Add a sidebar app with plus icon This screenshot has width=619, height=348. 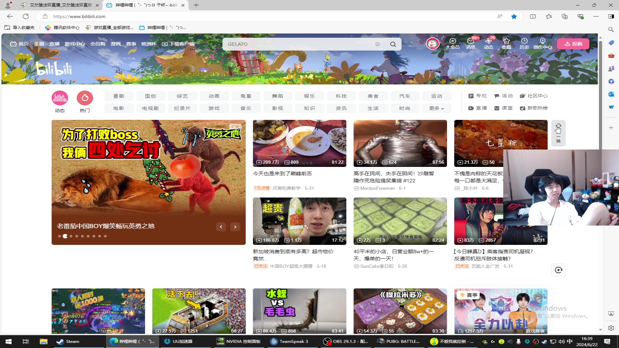(611, 128)
